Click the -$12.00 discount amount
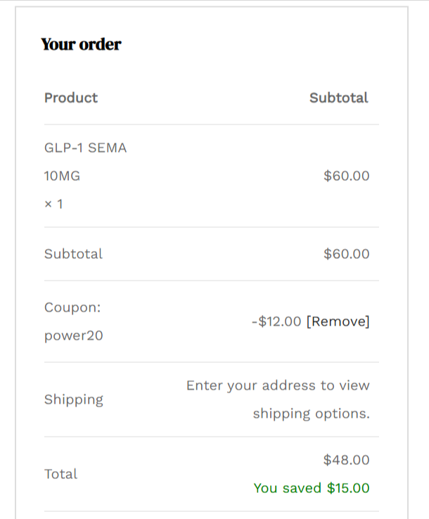The image size is (429, 519). [276, 321]
